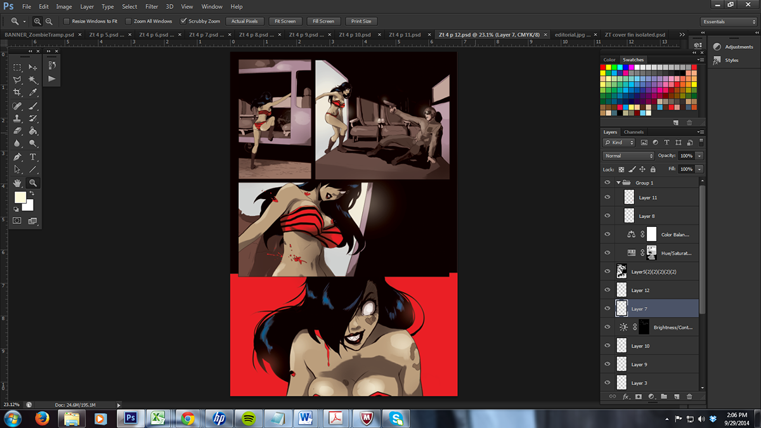Hide the Hue/Saturation adjustment layer
The height and width of the screenshot is (428, 761).
click(608, 253)
